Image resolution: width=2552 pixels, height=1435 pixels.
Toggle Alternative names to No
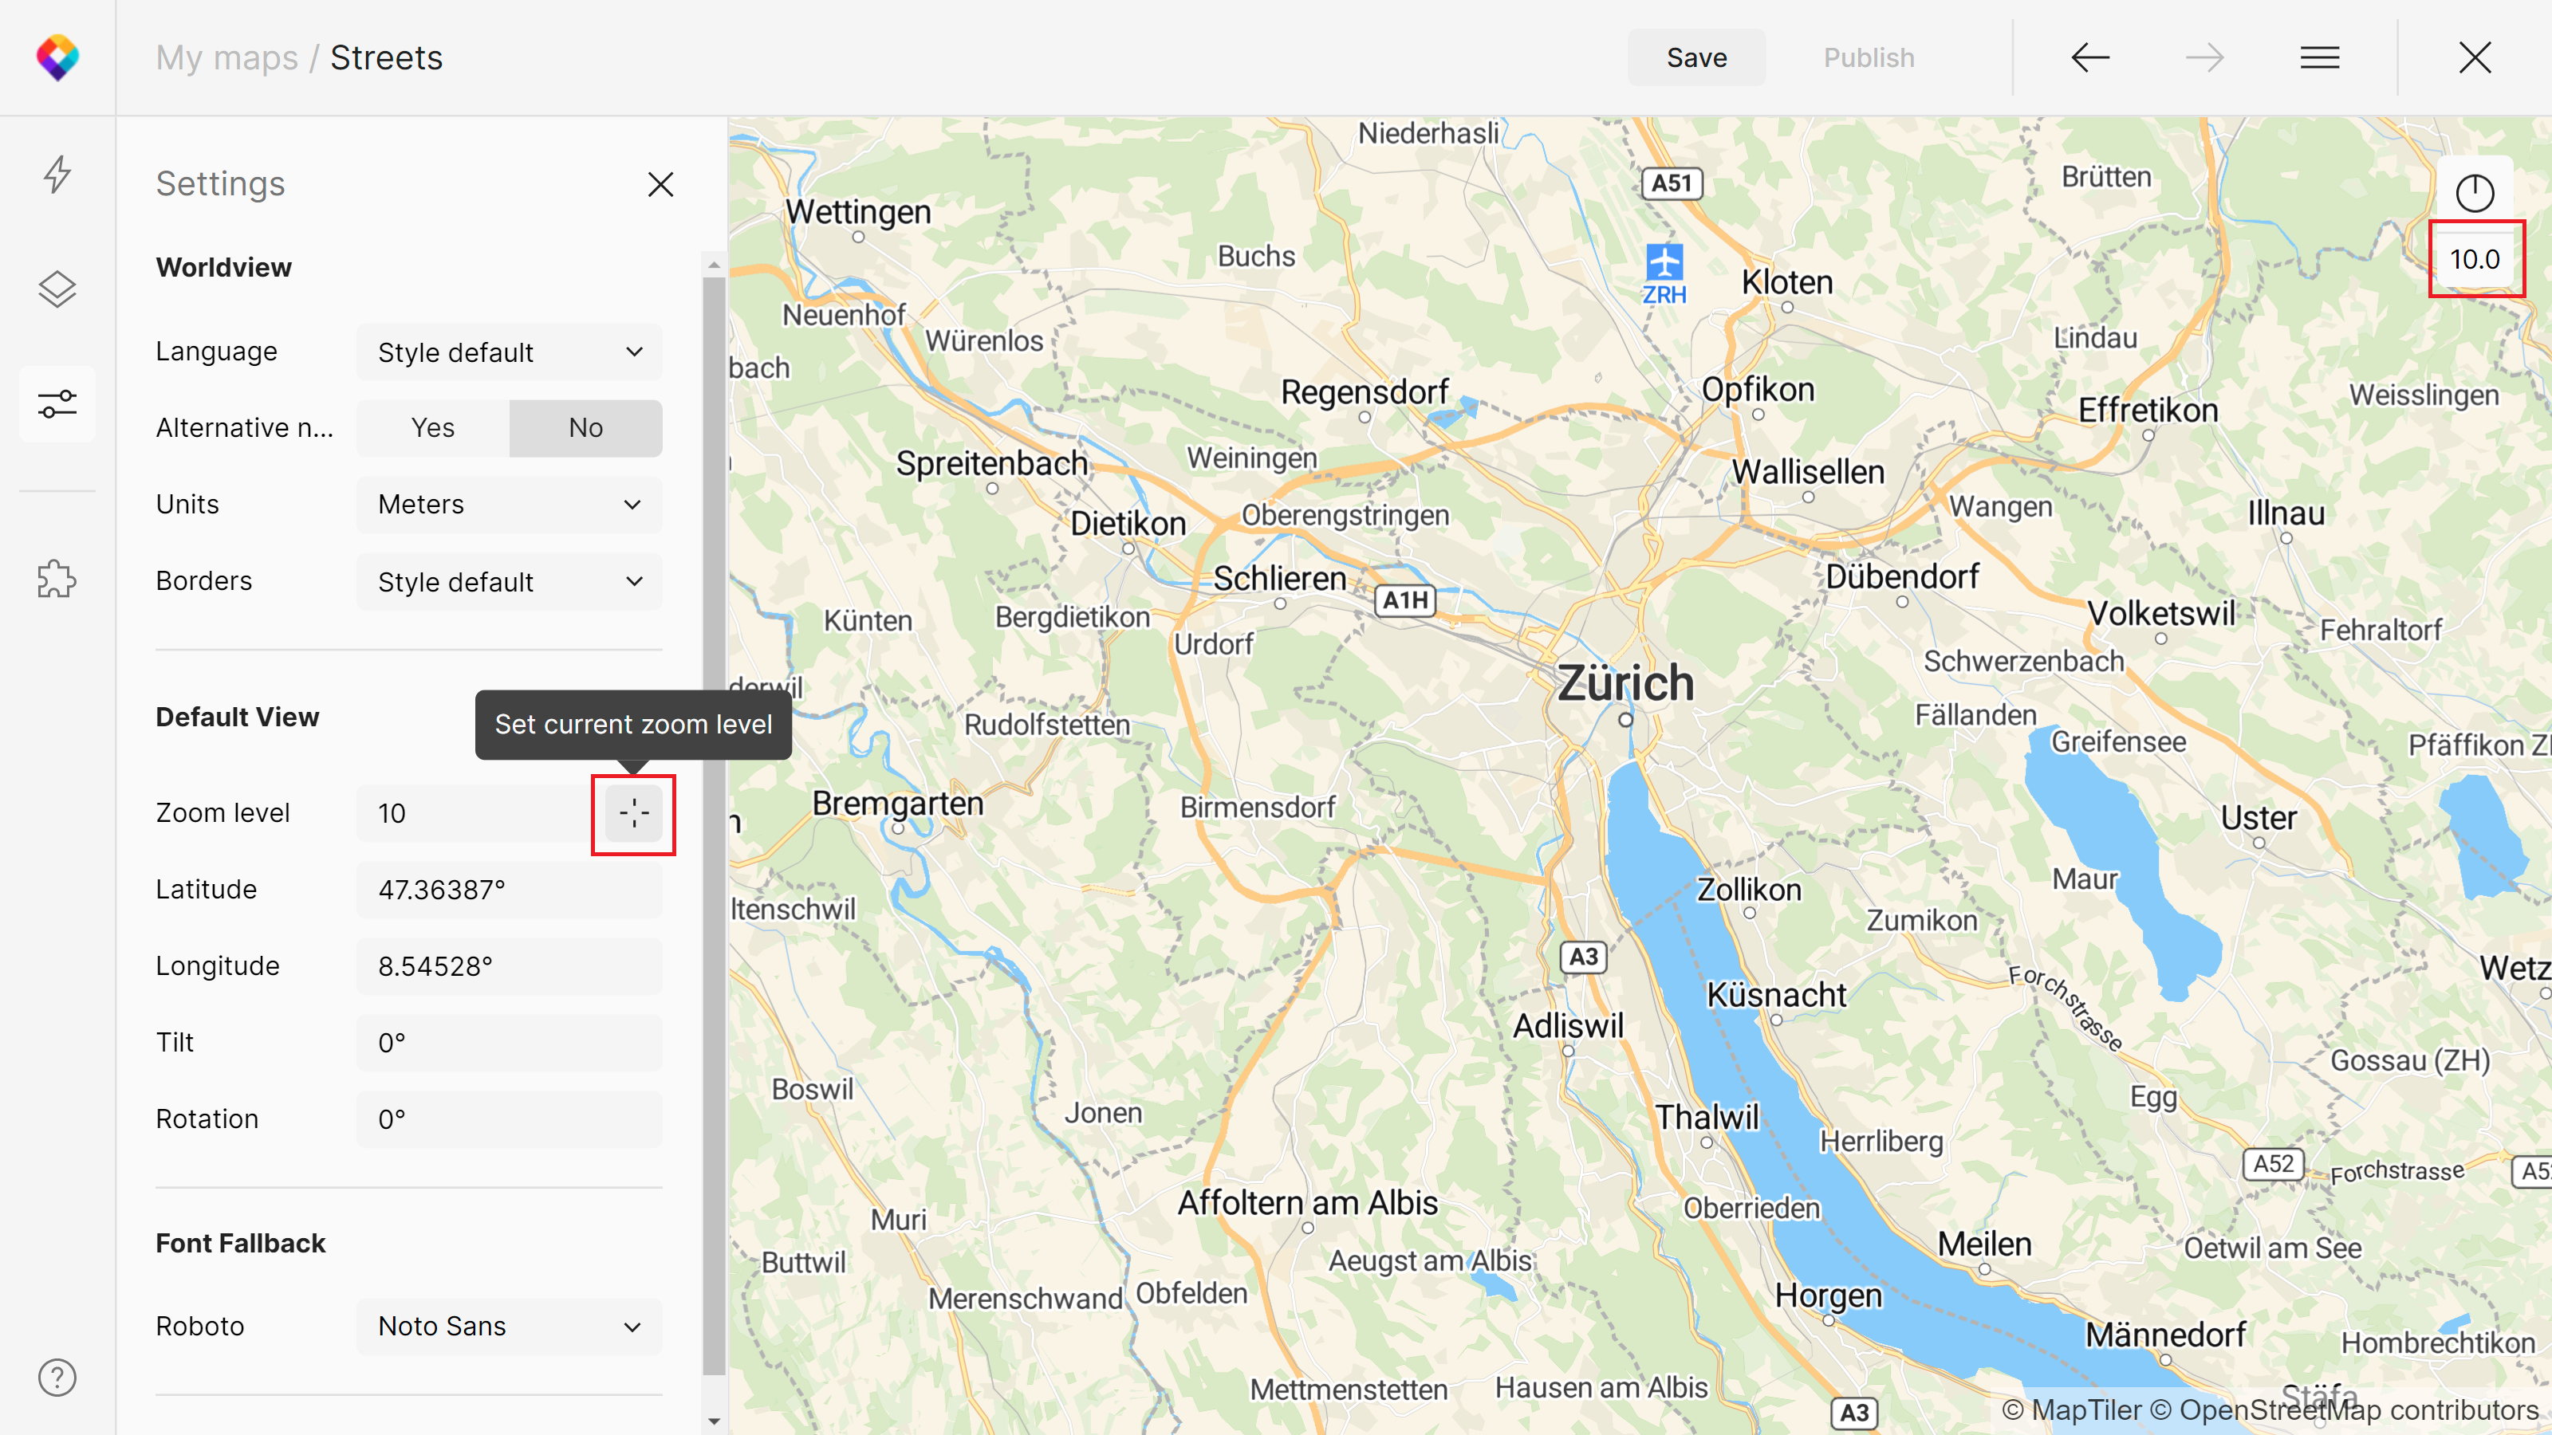point(587,427)
